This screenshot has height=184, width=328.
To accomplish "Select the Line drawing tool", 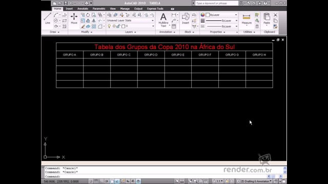I will coord(48,18).
